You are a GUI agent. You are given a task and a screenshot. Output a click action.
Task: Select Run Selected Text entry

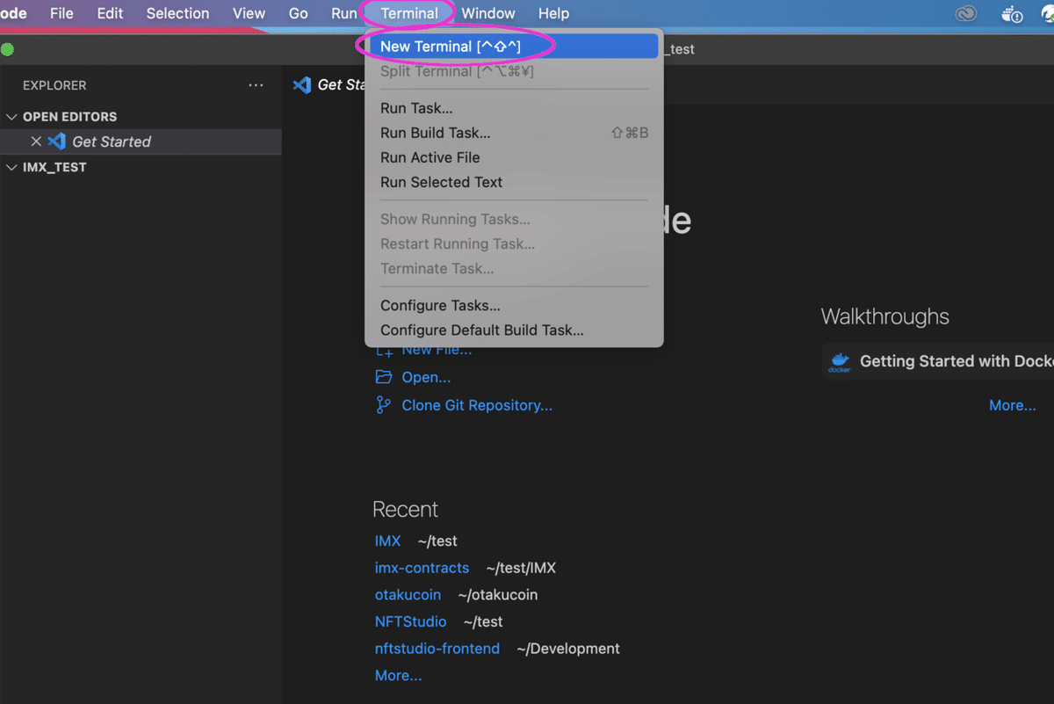(514, 182)
